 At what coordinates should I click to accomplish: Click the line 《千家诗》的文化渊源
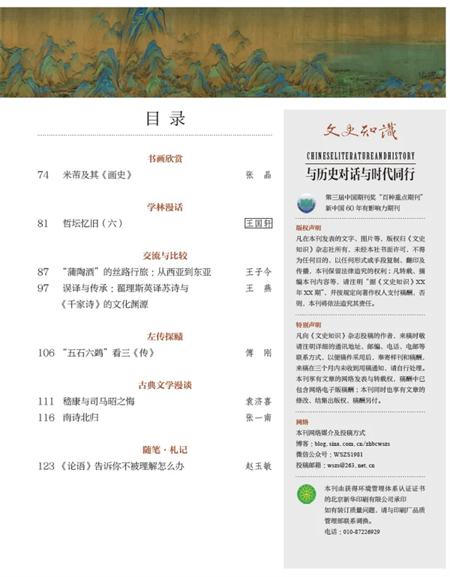[104, 304]
